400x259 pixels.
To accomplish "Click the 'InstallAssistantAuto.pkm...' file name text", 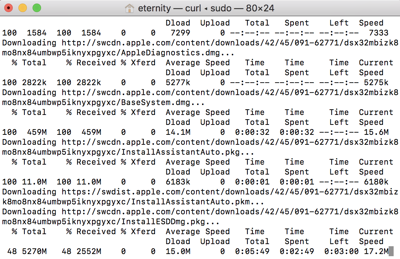I will pyautogui.click(x=198, y=202).
